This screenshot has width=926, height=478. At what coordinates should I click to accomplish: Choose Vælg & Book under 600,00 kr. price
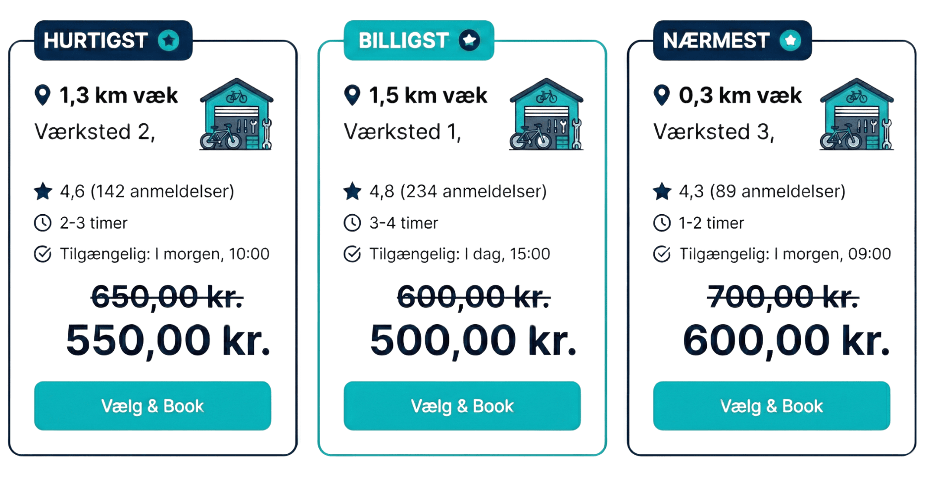pos(771,406)
